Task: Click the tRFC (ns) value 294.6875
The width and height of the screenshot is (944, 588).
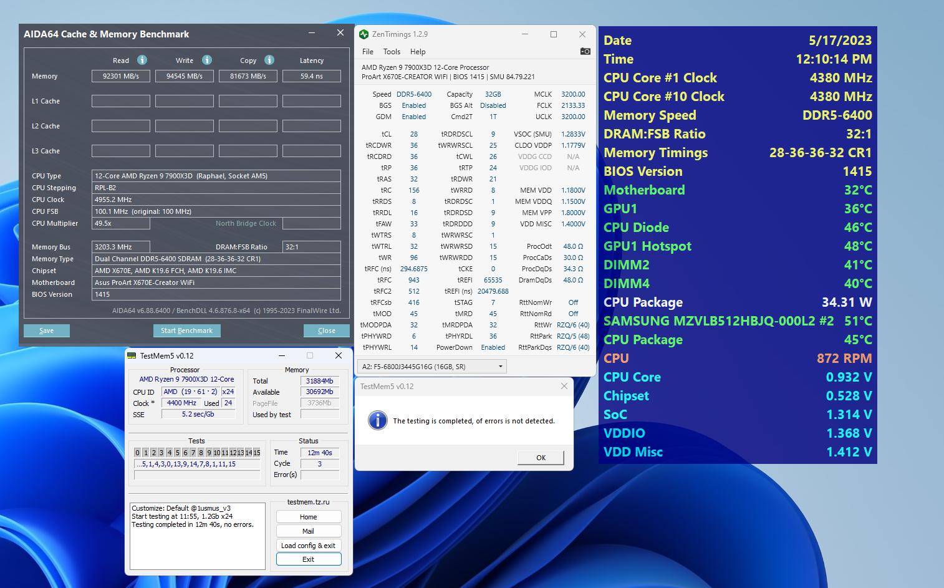Action: coord(414,269)
